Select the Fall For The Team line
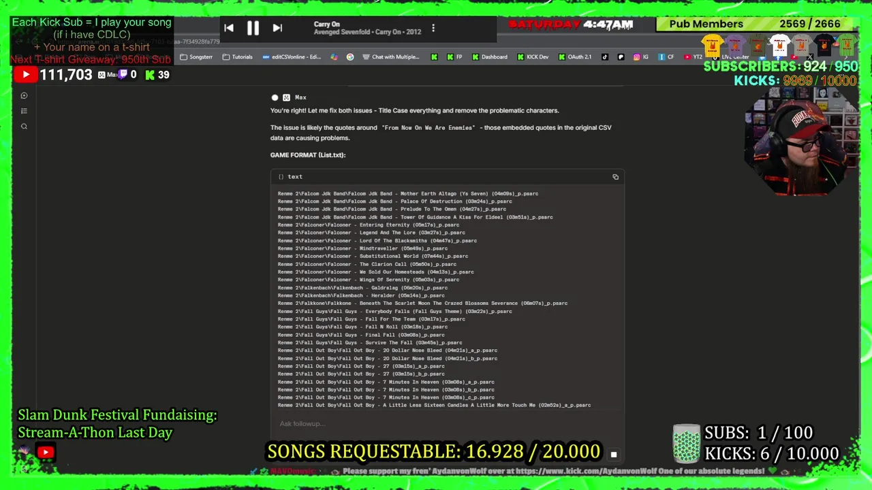This screenshot has height=490, width=872. [371, 318]
